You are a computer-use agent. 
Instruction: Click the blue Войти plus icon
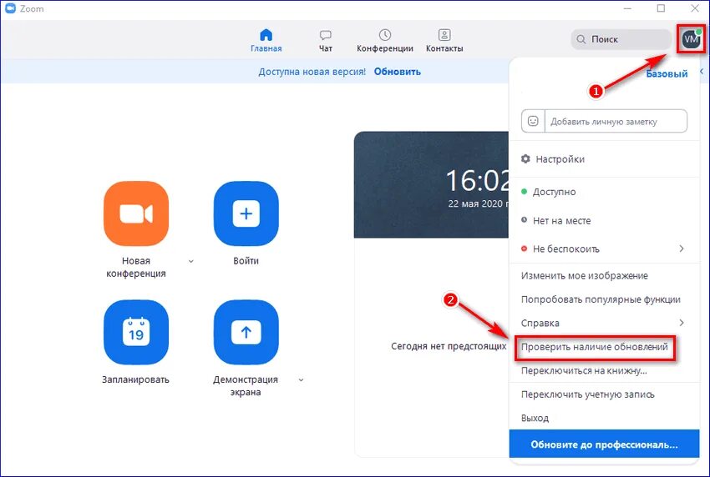pyautogui.click(x=246, y=213)
